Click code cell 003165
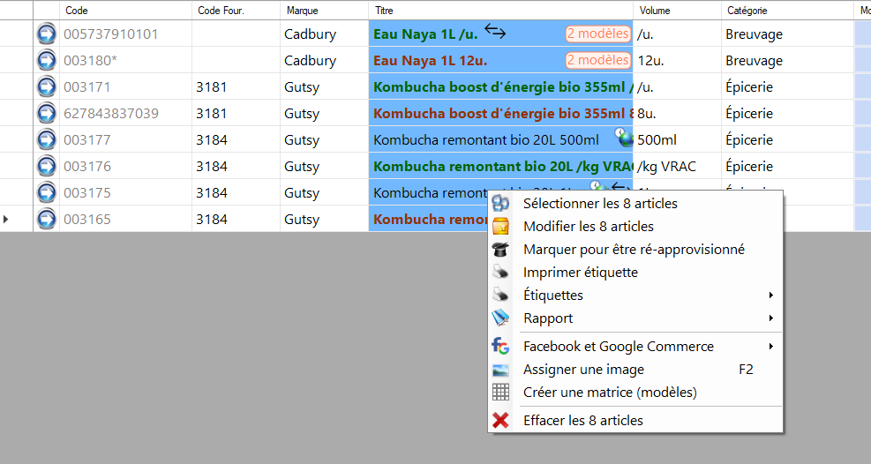The height and width of the screenshot is (464, 871). 125,220
